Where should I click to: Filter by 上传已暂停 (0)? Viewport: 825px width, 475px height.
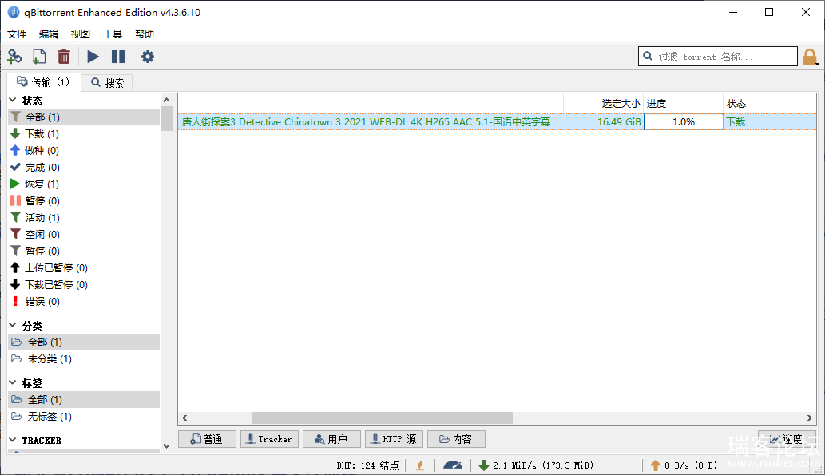tap(84, 267)
